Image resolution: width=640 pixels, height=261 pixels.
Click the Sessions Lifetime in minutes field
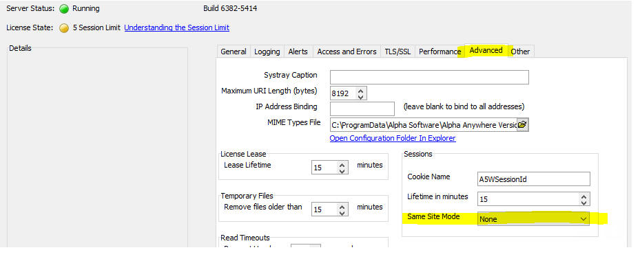click(528, 199)
